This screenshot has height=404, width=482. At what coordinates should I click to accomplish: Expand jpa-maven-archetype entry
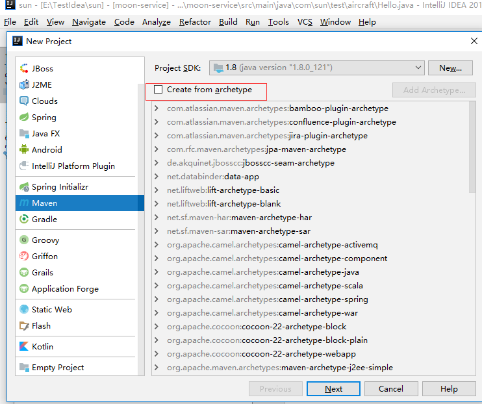tap(157, 149)
